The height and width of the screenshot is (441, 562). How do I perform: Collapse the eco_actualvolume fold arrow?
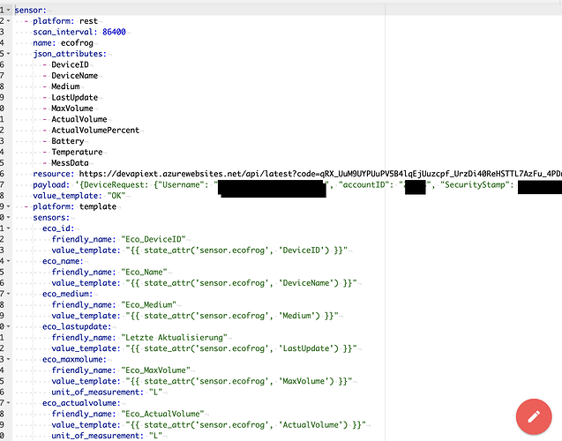coord(8,403)
